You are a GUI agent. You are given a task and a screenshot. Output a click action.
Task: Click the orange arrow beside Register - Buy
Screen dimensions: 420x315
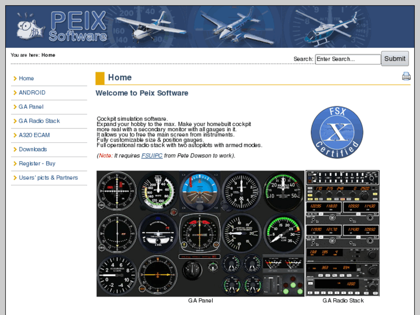[15, 164]
